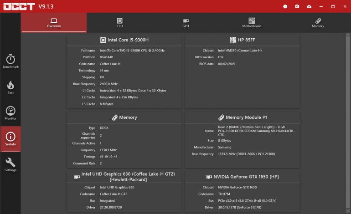Click the code name value 'Coffee Lake-H'
351x214 pixels.
tap(110, 64)
